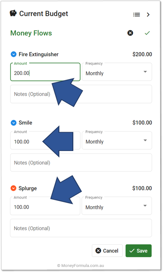Confirm Money Flows with green checkmark icon

147,33
